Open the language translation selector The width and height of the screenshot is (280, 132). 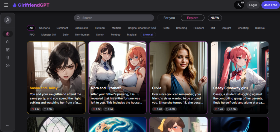(239, 5)
